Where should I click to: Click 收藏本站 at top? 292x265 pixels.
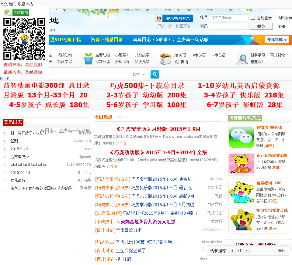click(25, 4)
